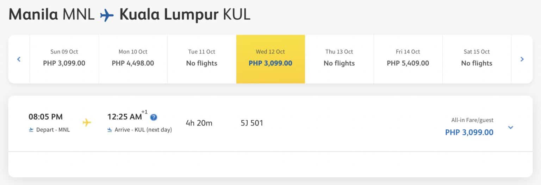This screenshot has height=185, width=541.
Task: Select the Fri 14 Oct date tab
Action: click(408, 59)
